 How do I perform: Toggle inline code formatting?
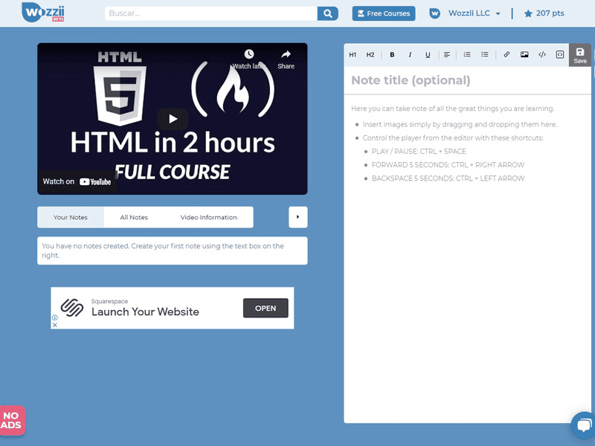pos(542,54)
